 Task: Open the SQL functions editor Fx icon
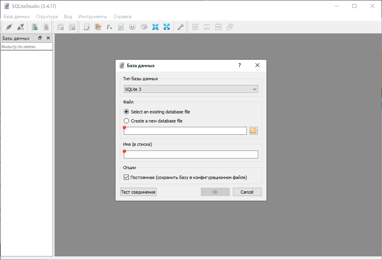click(110, 27)
